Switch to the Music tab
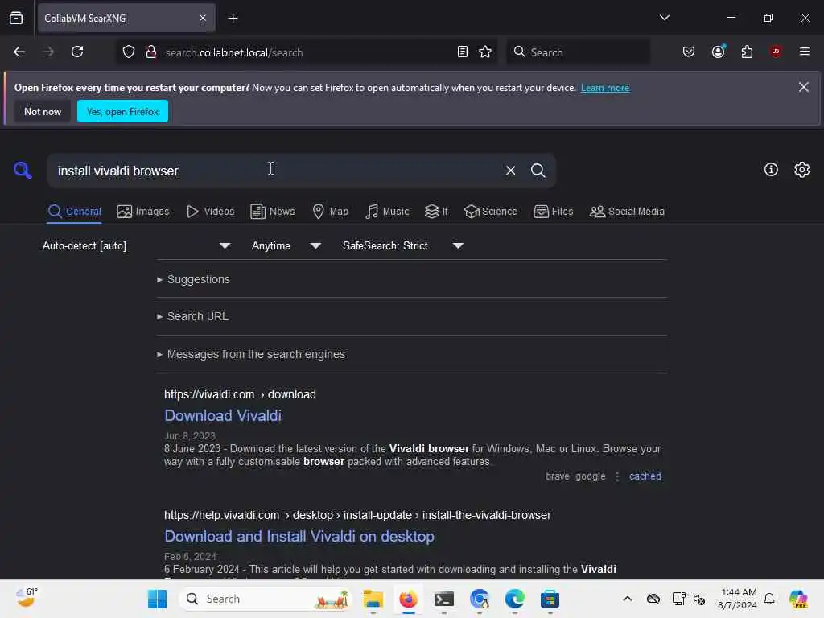The image size is (824, 618). pyautogui.click(x=387, y=212)
